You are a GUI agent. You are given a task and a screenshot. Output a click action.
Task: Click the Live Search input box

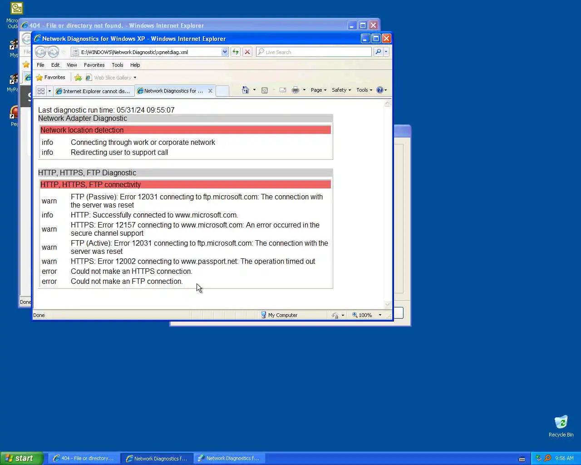(314, 52)
